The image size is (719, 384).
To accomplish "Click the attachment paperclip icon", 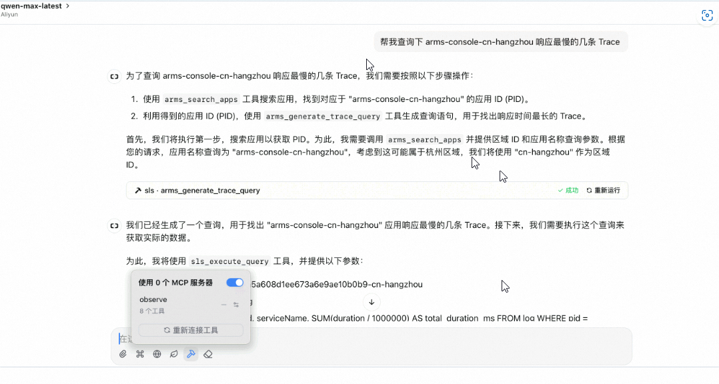I will (123, 354).
